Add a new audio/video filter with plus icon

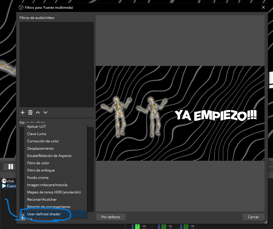tap(22, 112)
